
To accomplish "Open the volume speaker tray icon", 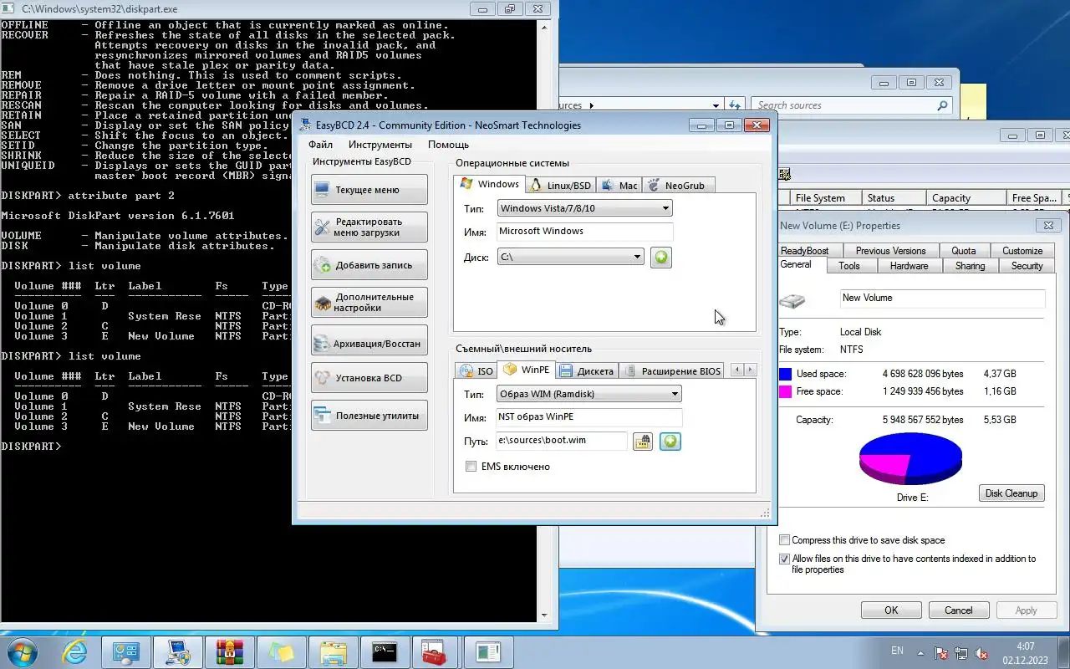I will click(x=982, y=653).
